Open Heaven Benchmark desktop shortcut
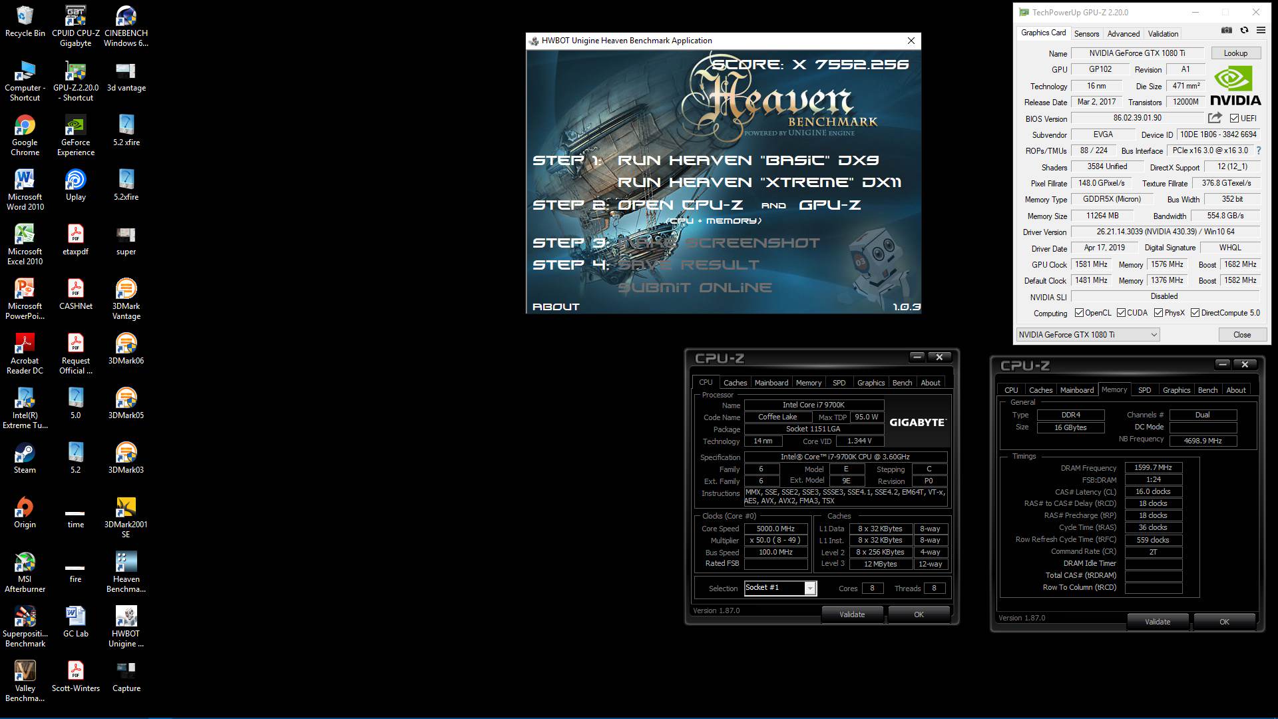Image resolution: width=1278 pixels, height=719 pixels. coord(126,573)
